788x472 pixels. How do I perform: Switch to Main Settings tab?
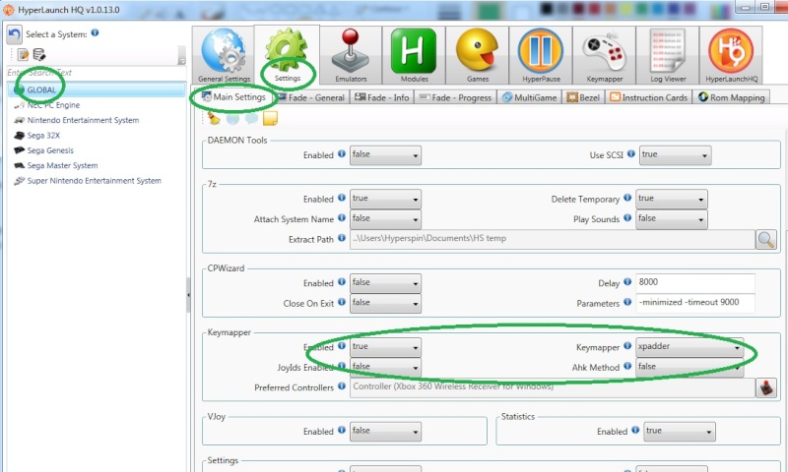pyautogui.click(x=233, y=96)
